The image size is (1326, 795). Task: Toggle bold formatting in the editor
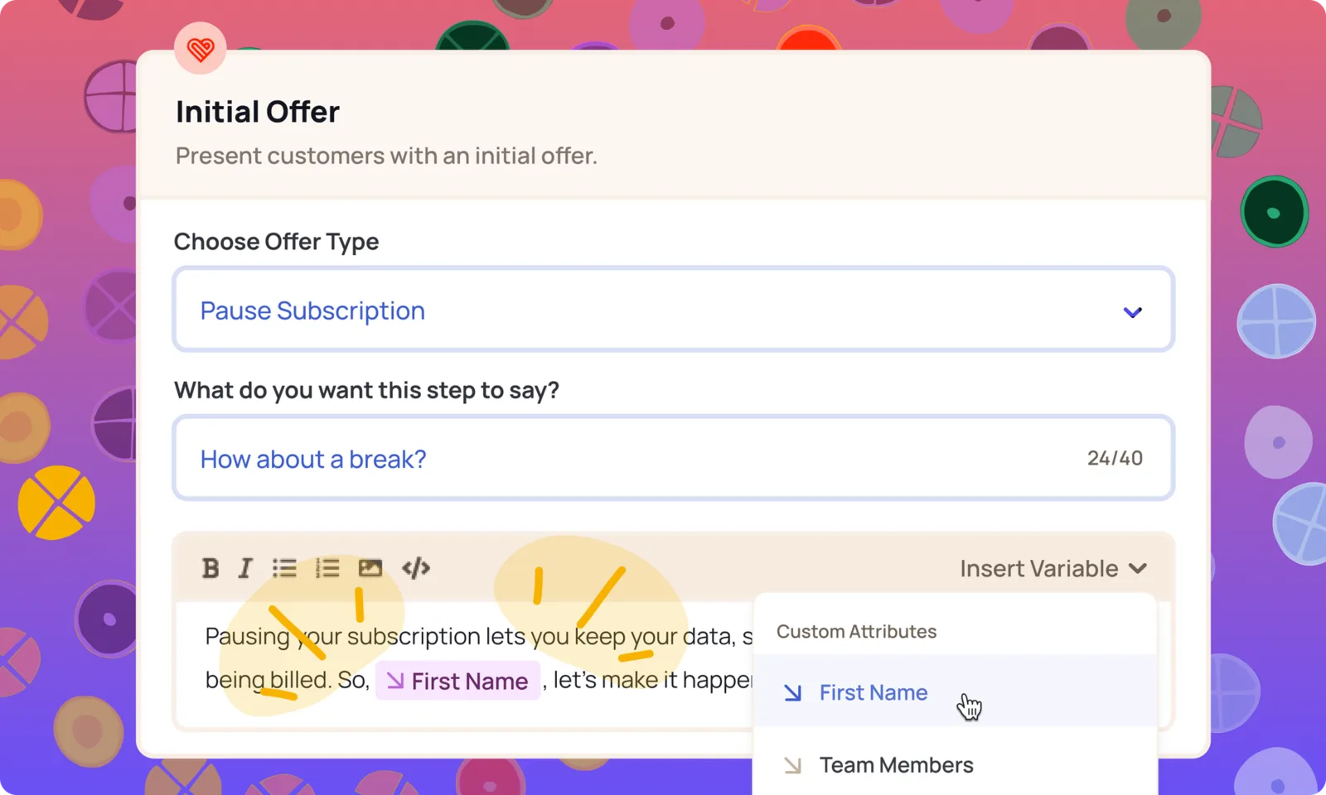tap(211, 568)
